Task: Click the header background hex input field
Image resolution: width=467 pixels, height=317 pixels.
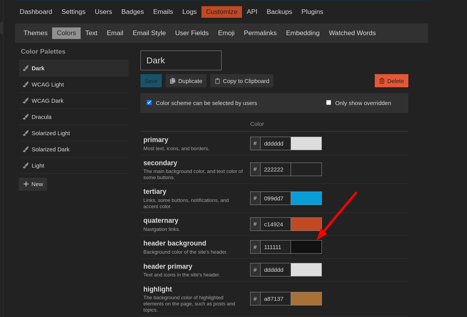Action: (275, 247)
